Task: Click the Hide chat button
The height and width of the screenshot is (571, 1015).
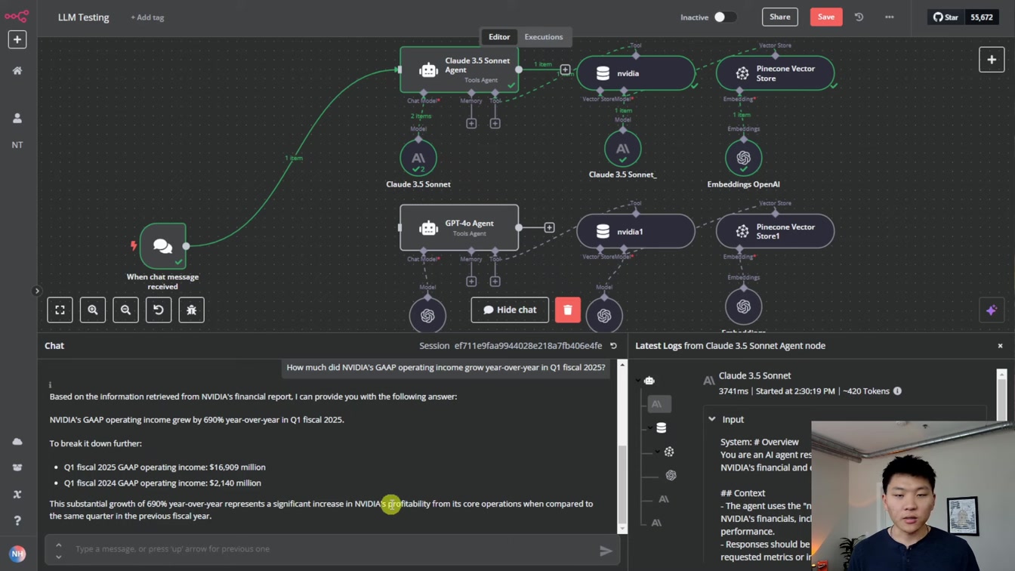Action: click(510, 310)
